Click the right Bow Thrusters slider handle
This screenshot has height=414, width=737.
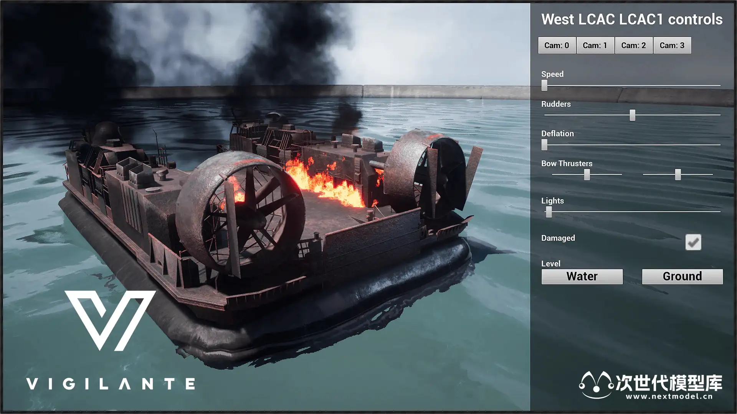click(x=678, y=174)
